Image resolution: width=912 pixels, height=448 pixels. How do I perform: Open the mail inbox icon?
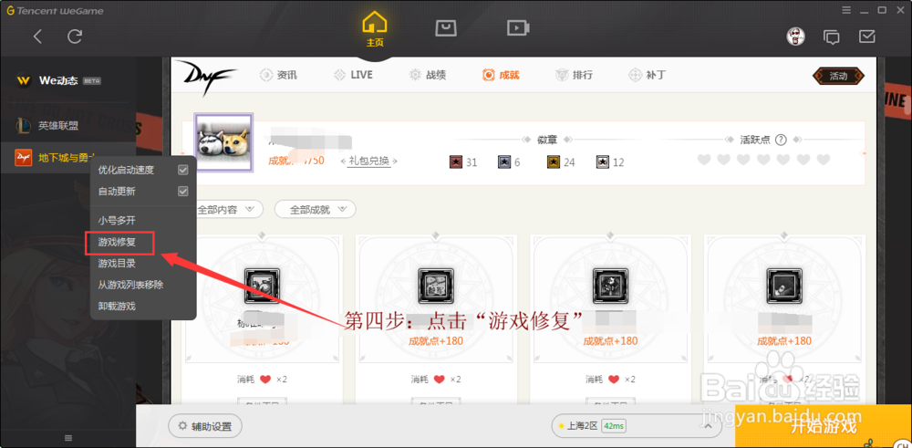point(867,36)
